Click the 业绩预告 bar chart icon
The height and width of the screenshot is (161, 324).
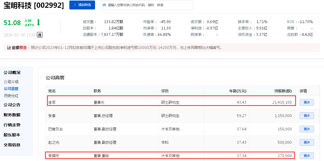[9, 48]
